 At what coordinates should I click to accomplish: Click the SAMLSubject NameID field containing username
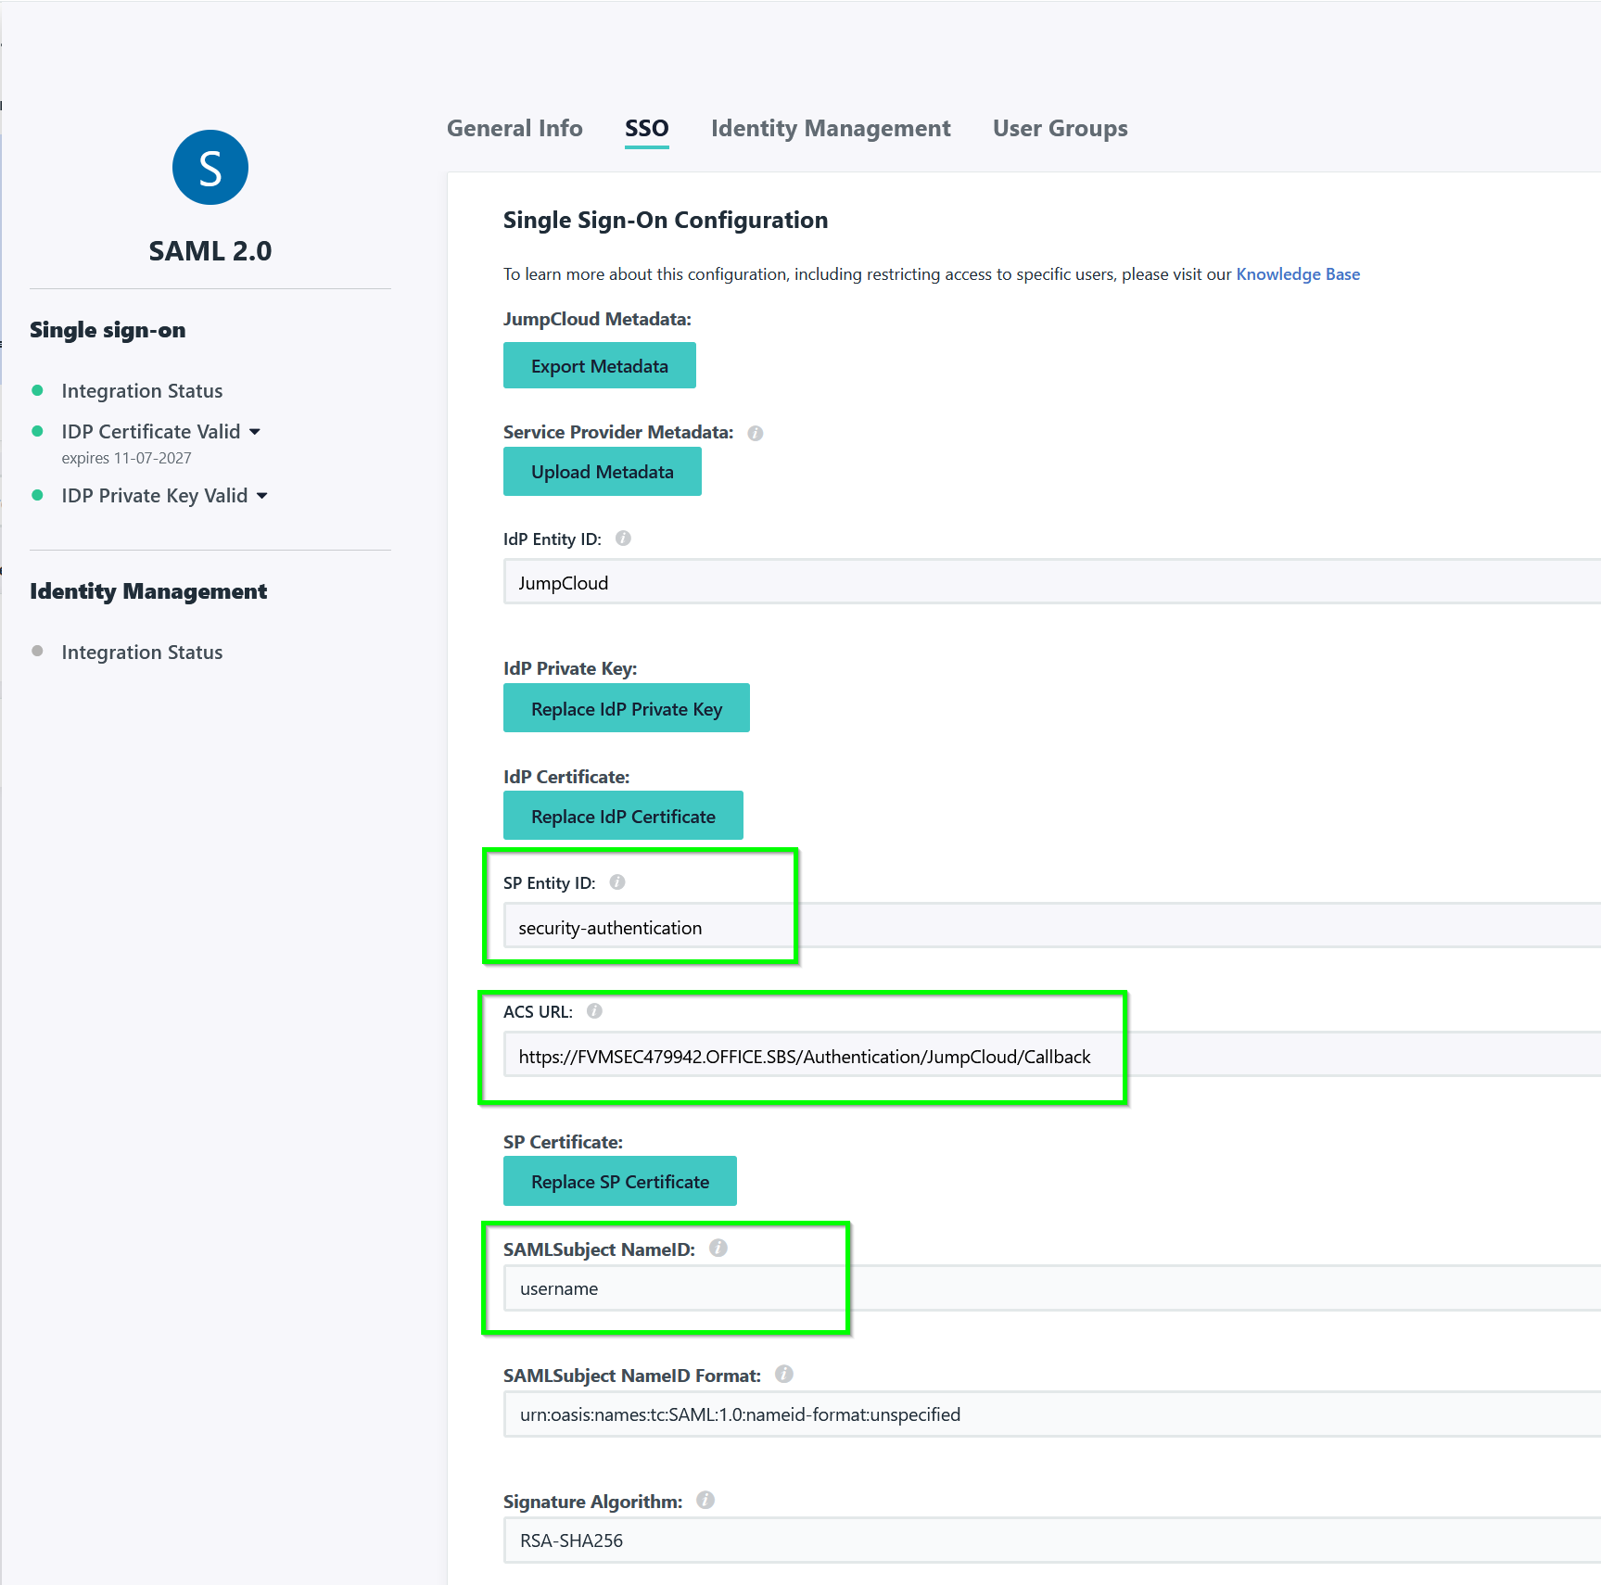coord(1052,1288)
